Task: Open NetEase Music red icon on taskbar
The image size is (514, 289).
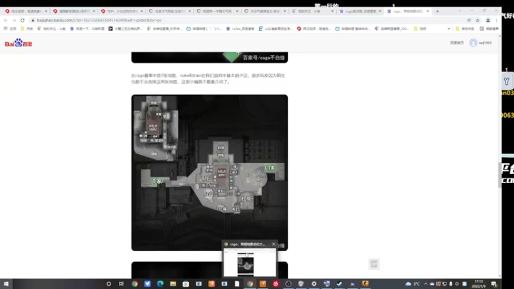Action: (276, 284)
